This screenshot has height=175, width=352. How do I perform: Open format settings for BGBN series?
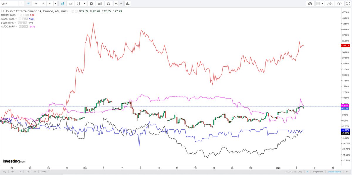[23, 23]
